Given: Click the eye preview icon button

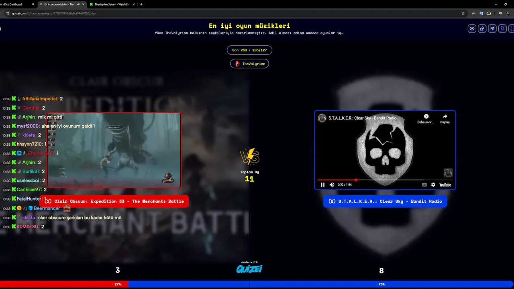Looking at the screenshot, I should point(472,28).
